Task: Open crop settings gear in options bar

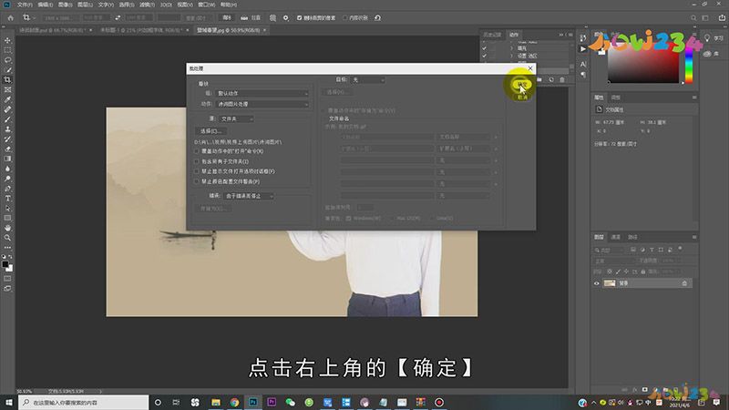Action: [x=285, y=17]
